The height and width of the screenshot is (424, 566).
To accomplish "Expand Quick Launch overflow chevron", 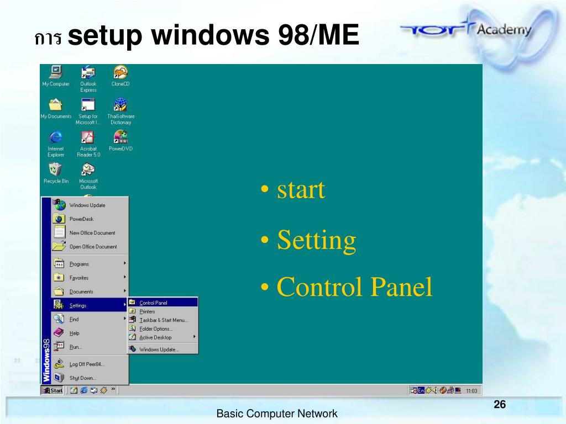I will [113, 389].
